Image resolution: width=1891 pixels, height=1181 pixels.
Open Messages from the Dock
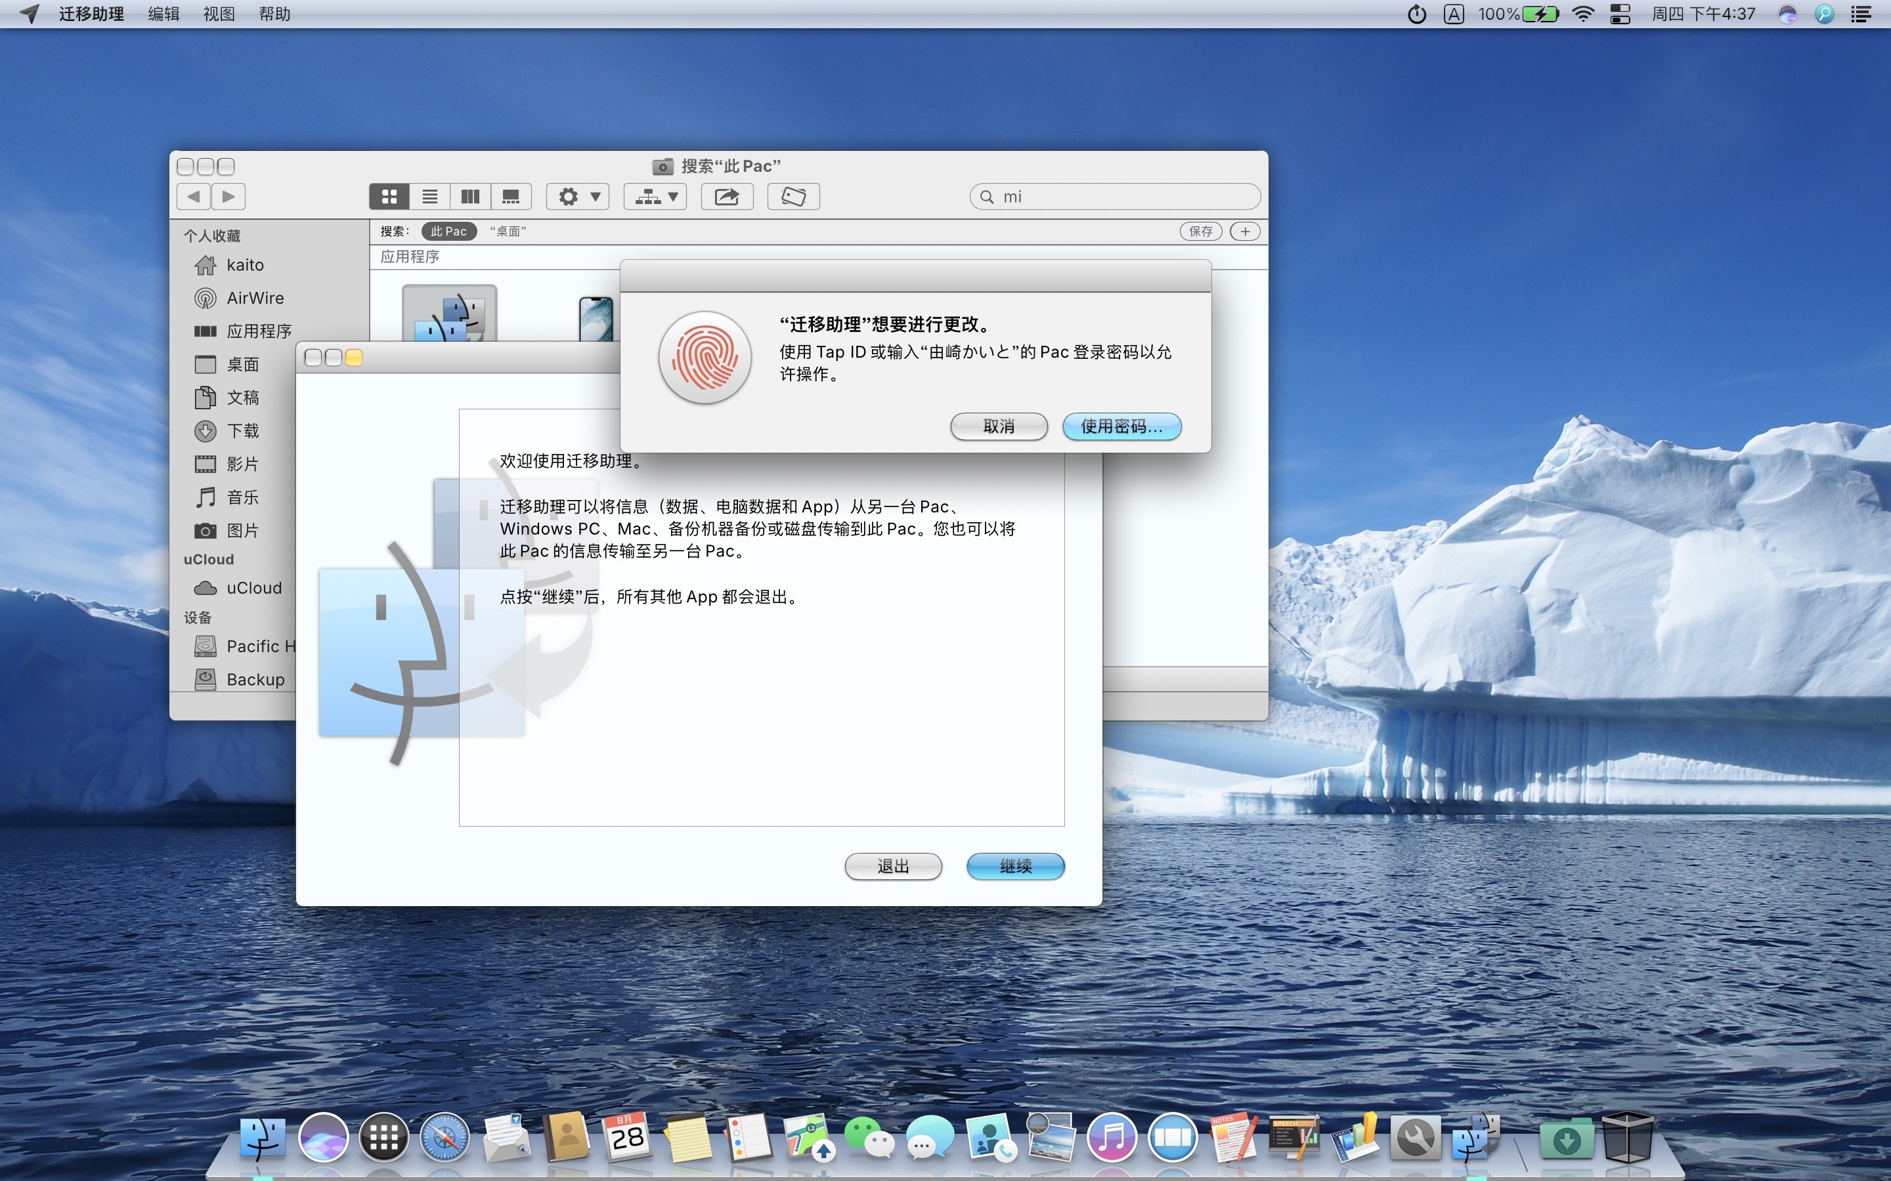point(930,1138)
